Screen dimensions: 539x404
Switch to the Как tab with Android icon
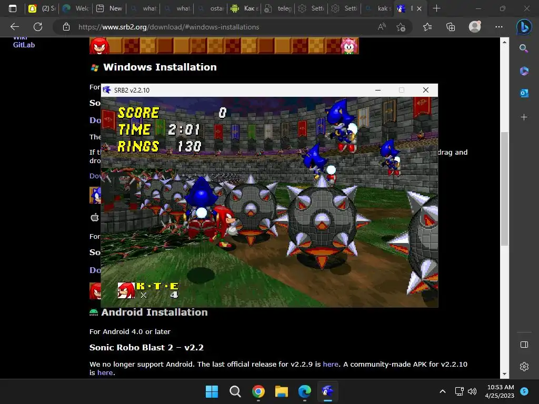click(244, 8)
